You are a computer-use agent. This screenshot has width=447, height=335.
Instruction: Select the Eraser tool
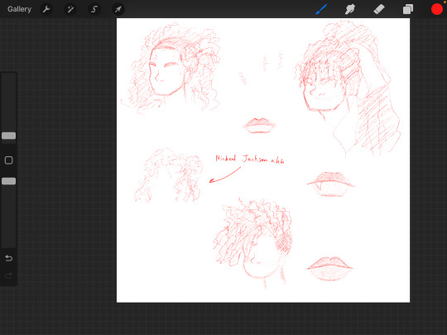click(379, 9)
